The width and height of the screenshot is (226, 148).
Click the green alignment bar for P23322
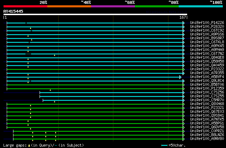[95, 70]
